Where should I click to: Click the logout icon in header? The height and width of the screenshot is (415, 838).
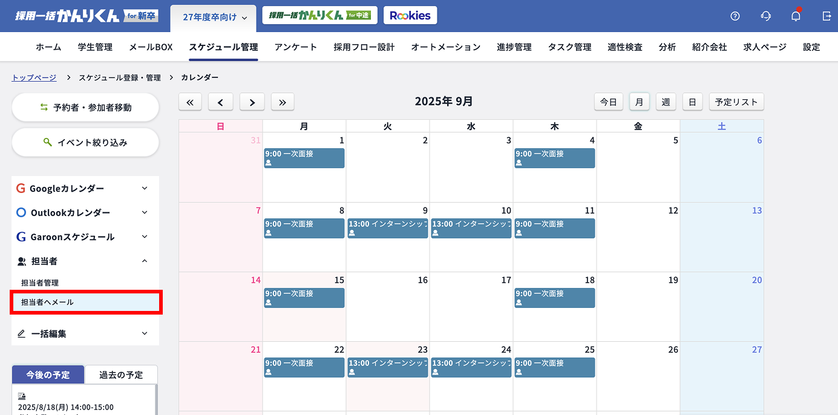point(827,16)
